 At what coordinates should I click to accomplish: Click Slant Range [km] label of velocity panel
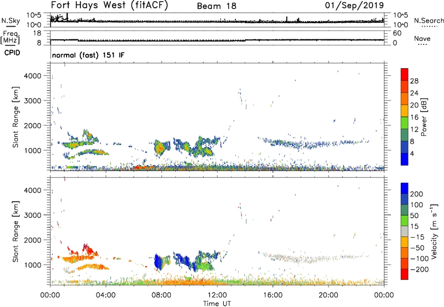(16, 231)
